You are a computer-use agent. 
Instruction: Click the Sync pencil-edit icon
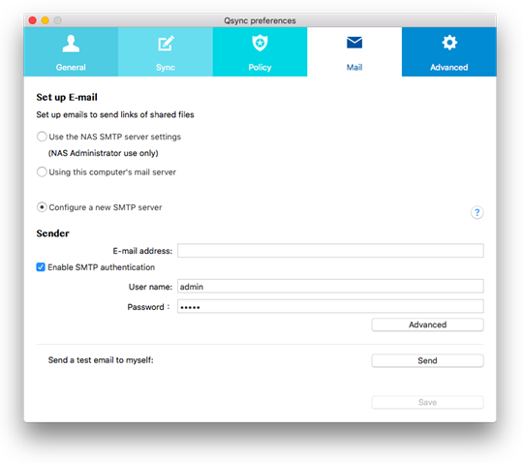[166, 43]
